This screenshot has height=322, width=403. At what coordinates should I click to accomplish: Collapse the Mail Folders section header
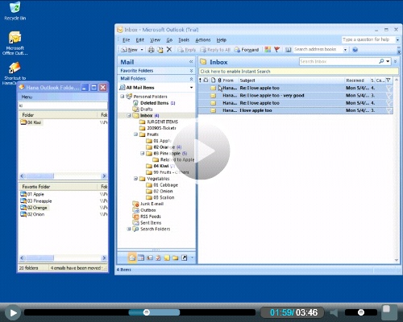(x=191, y=79)
